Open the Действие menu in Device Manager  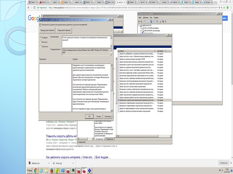(x=145, y=18)
